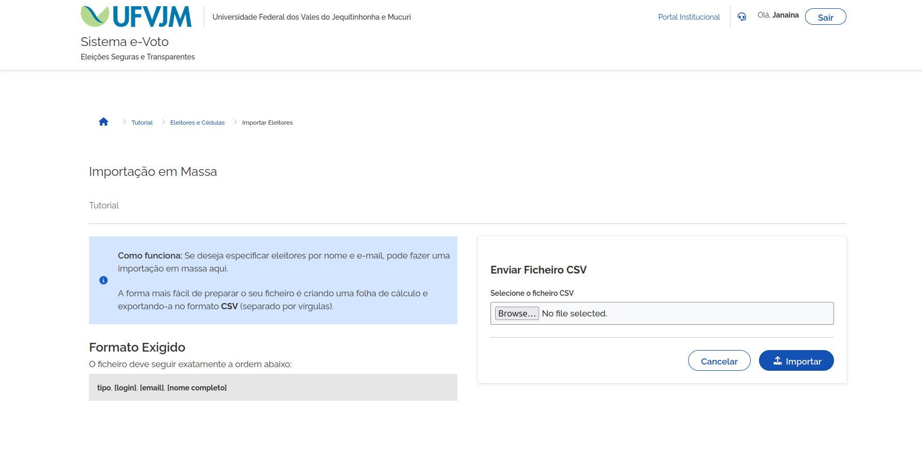923x469 pixels.
Task: Click the 'O ficheiro deve seguir exatamente' line
Action: (x=190, y=364)
